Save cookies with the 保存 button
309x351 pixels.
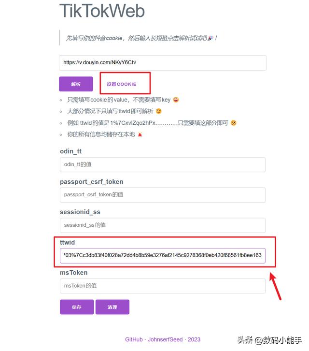(77, 307)
